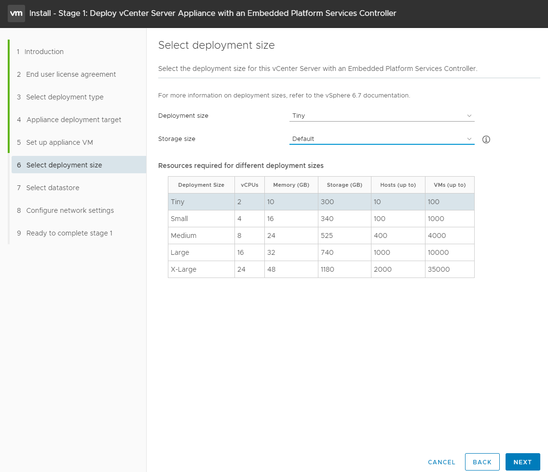548x472 pixels.
Task: Click the Resources required heading text
Action: (241, 166)
